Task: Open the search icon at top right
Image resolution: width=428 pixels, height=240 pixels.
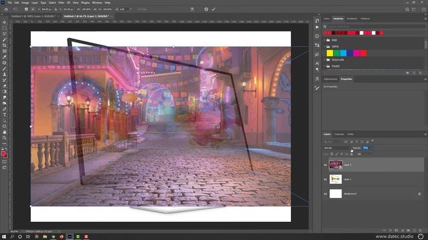Action: point(407,9)
